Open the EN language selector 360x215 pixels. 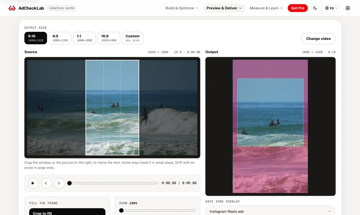[331, 8]
